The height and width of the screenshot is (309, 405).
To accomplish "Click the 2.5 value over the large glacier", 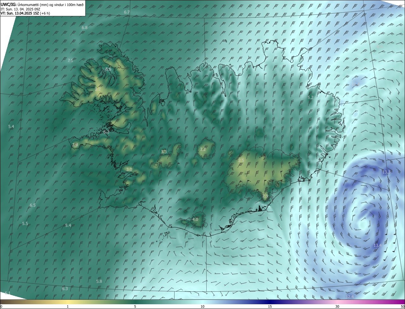I will coord(241,161).
